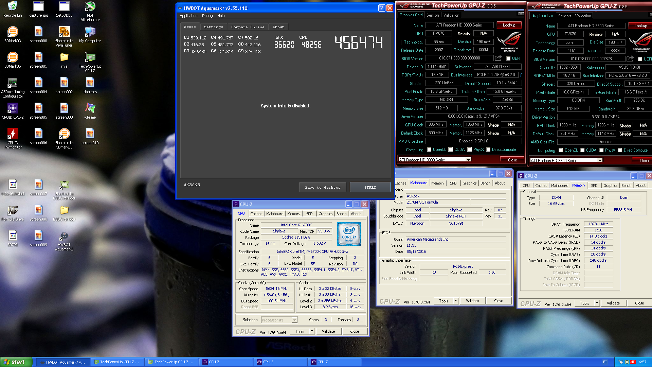
Task: Toggle OpenCL checkbox in right GPU-Z
Action: point(561,150)
